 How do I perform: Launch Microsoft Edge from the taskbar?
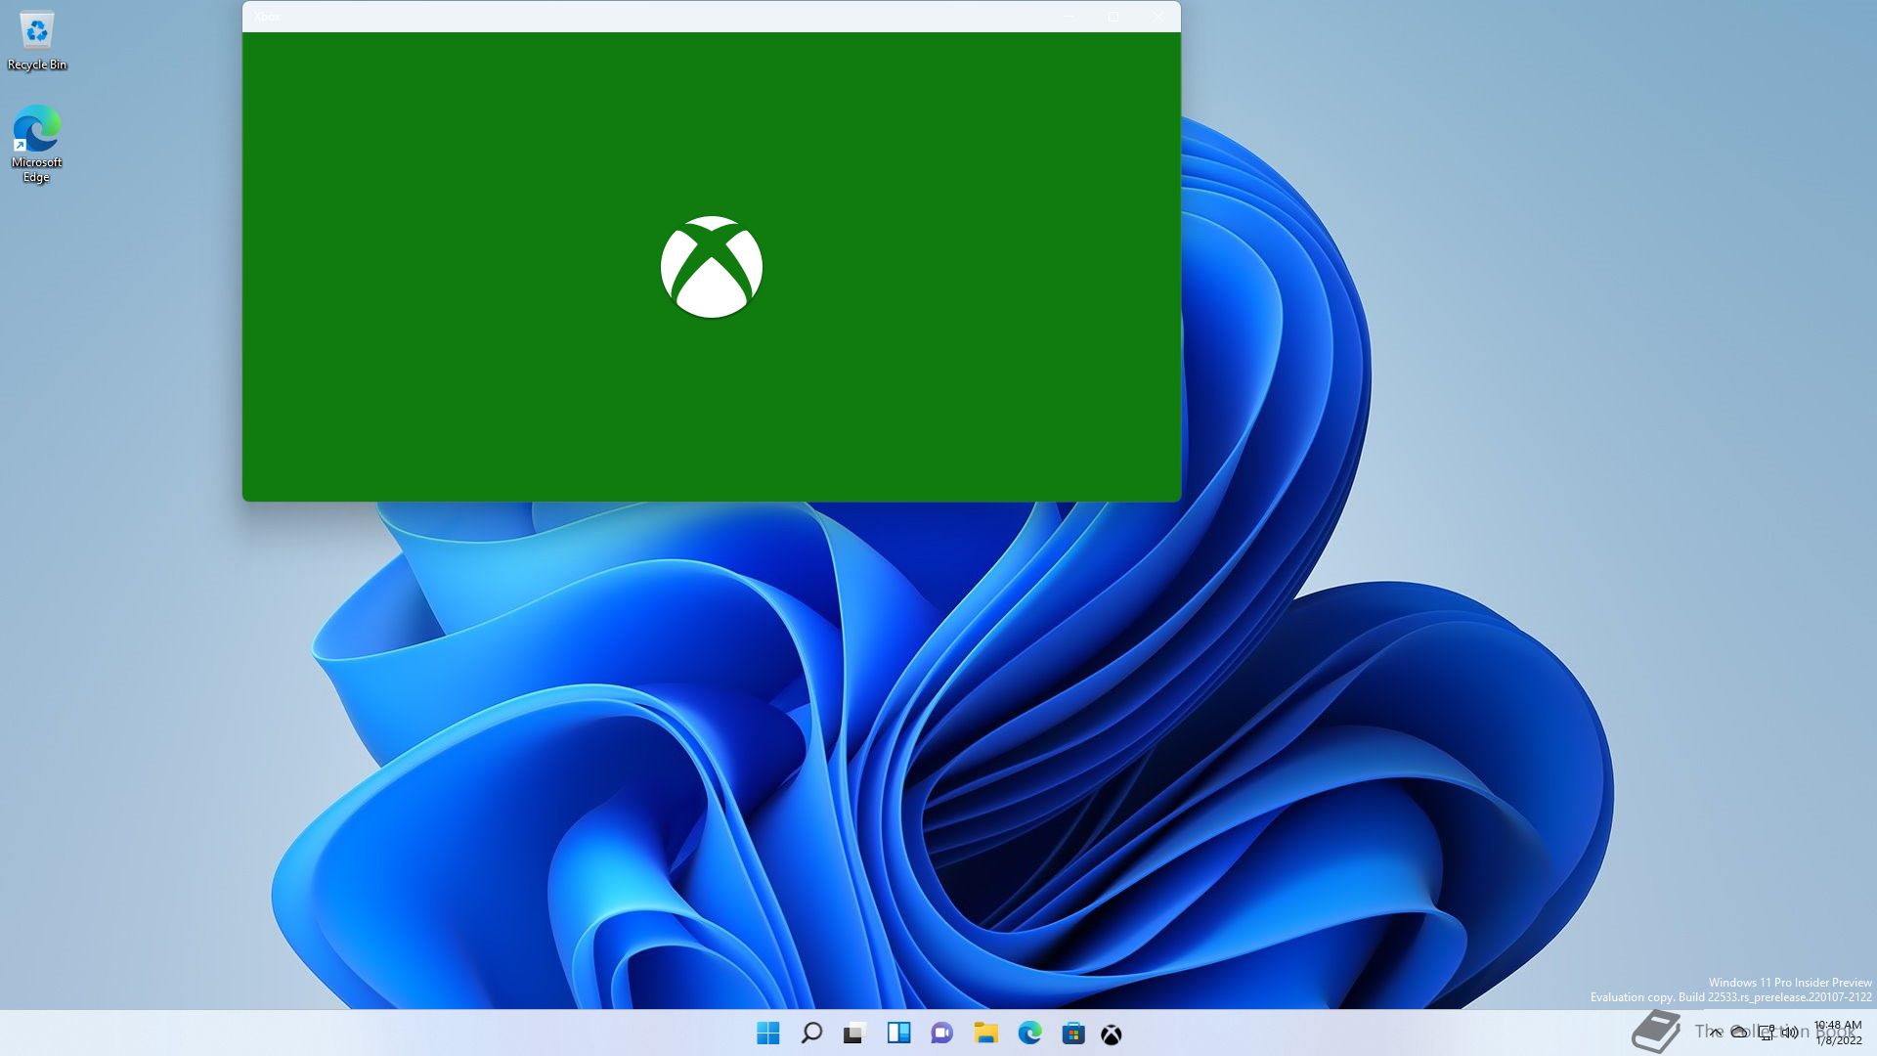click(x=1029, y=1034)
